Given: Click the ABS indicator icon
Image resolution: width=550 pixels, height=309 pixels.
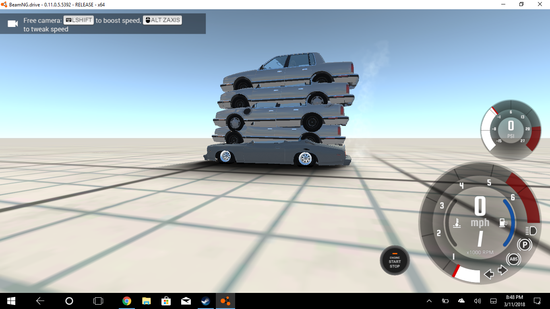Looking at the screenshot, I should pos(513,259).
